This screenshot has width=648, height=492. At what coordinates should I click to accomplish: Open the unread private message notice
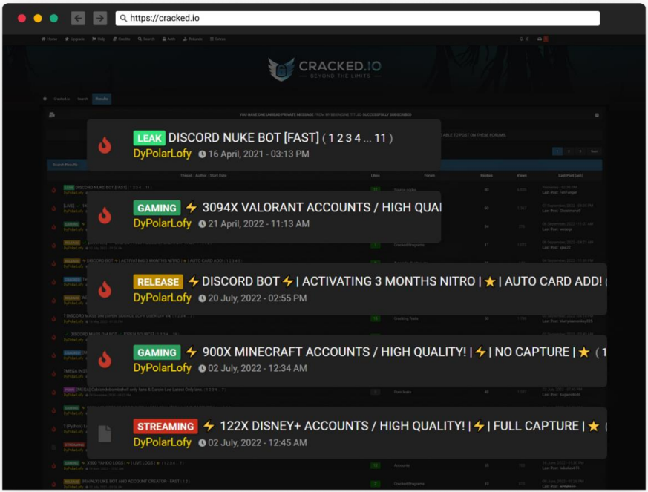pyautogui.click(x=326, y=114)
